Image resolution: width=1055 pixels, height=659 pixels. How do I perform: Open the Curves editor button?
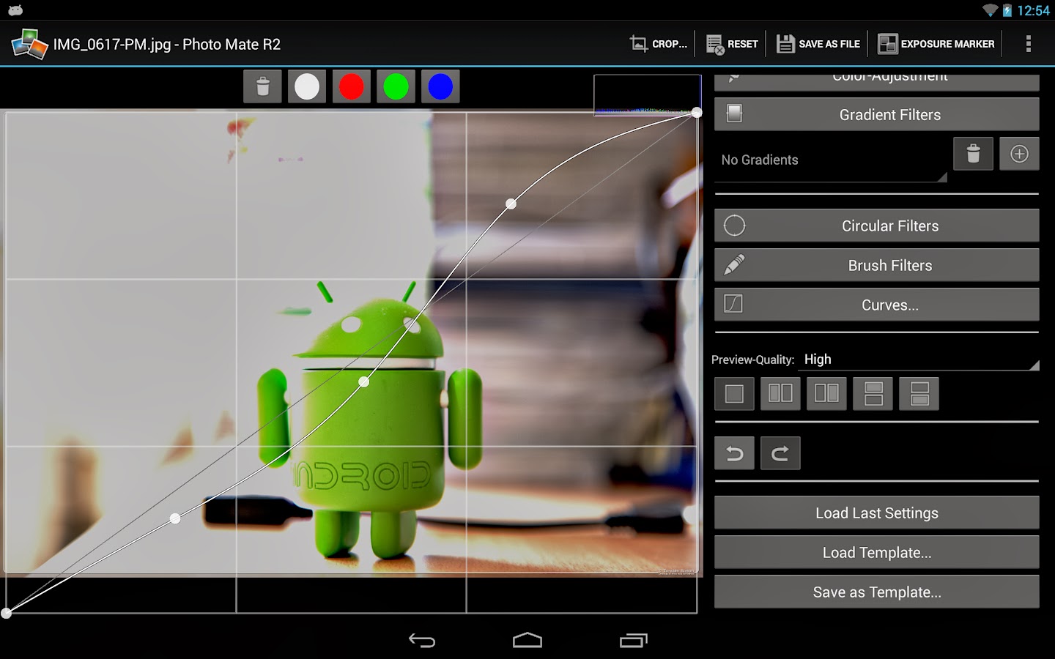tap(876, 305)
